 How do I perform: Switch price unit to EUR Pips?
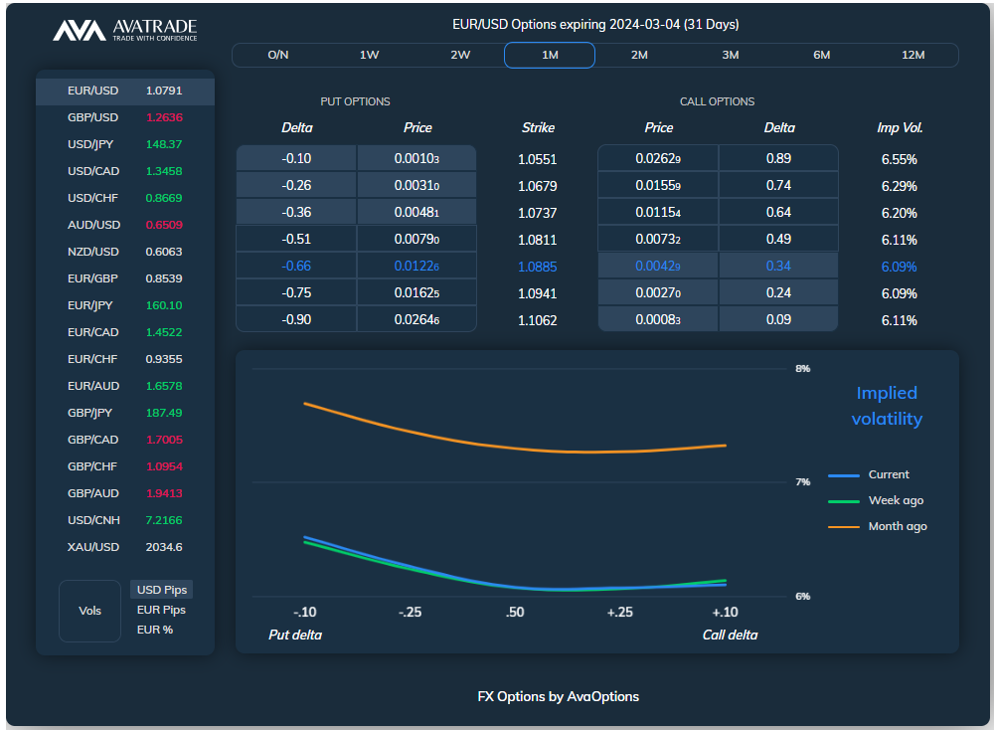pos(161,610)
